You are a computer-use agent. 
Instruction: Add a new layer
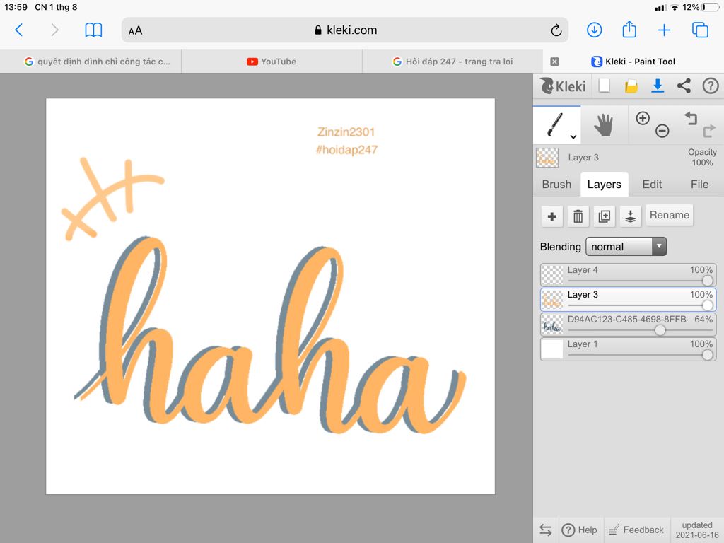click(x=551, y=216)
